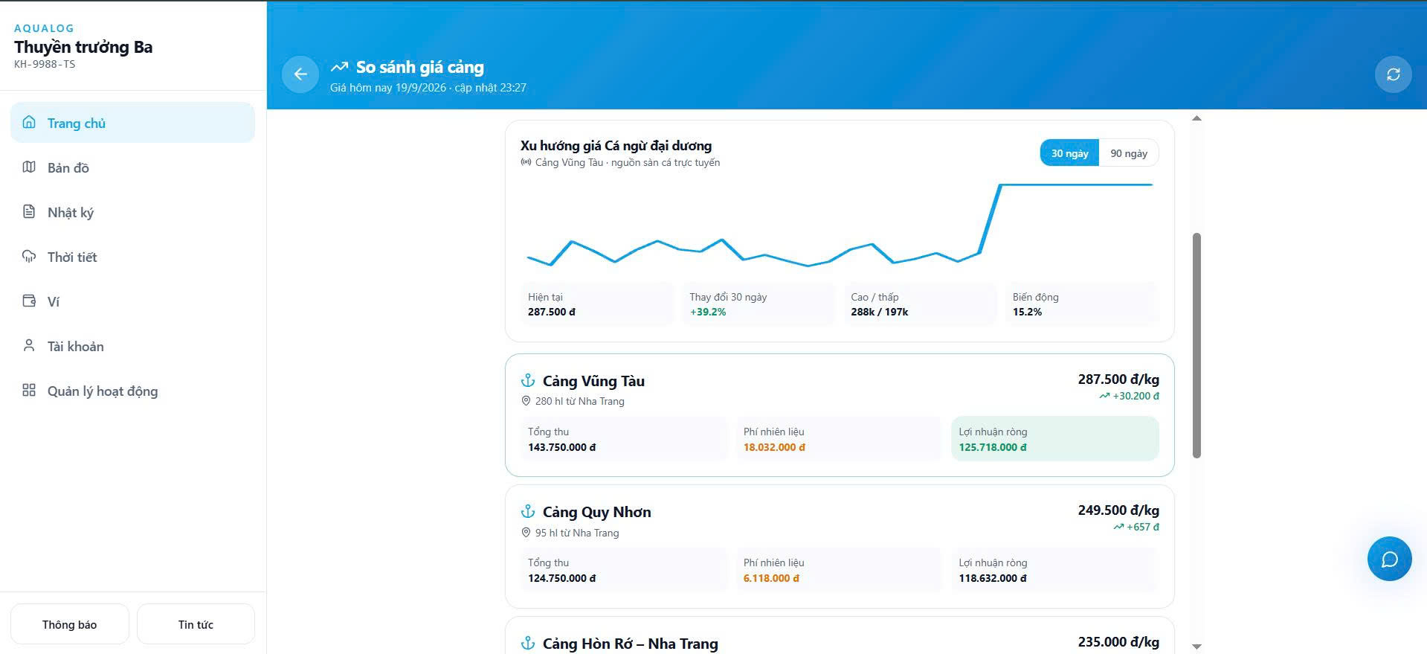The width and height of the screenshot is (1427, 654).
Task: Click the vertical scrollbar thumb
Action: [1196, 346]
